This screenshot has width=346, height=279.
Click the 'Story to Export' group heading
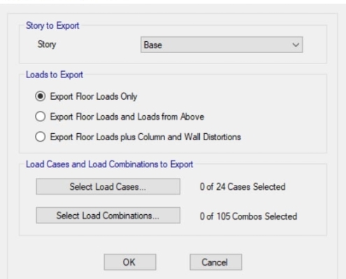coord(52,26)
